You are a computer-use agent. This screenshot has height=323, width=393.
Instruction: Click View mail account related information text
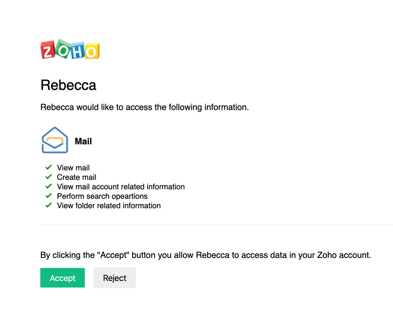pyautogui.click(x=121, y=187)
